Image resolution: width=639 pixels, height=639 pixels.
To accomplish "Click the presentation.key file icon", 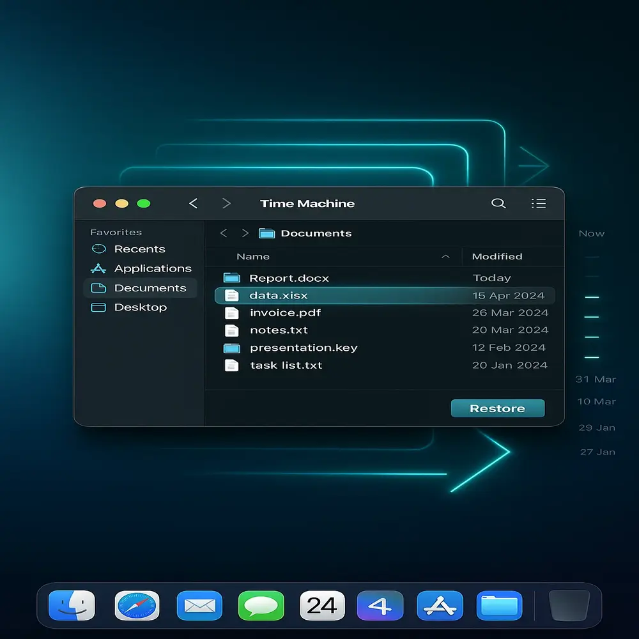I will point(232,348).
